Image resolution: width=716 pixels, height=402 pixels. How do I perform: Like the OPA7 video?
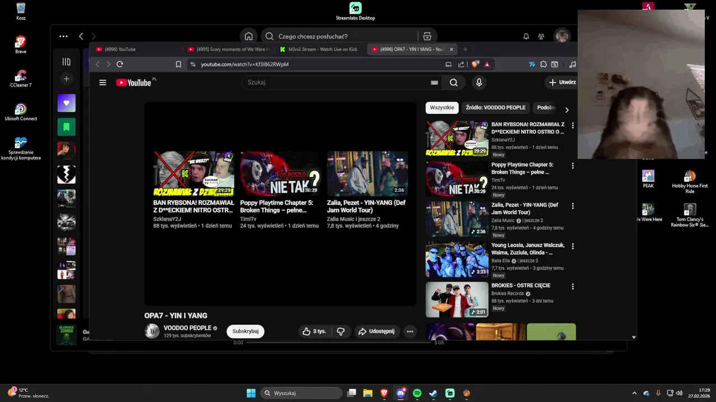[x=314, y=331]
